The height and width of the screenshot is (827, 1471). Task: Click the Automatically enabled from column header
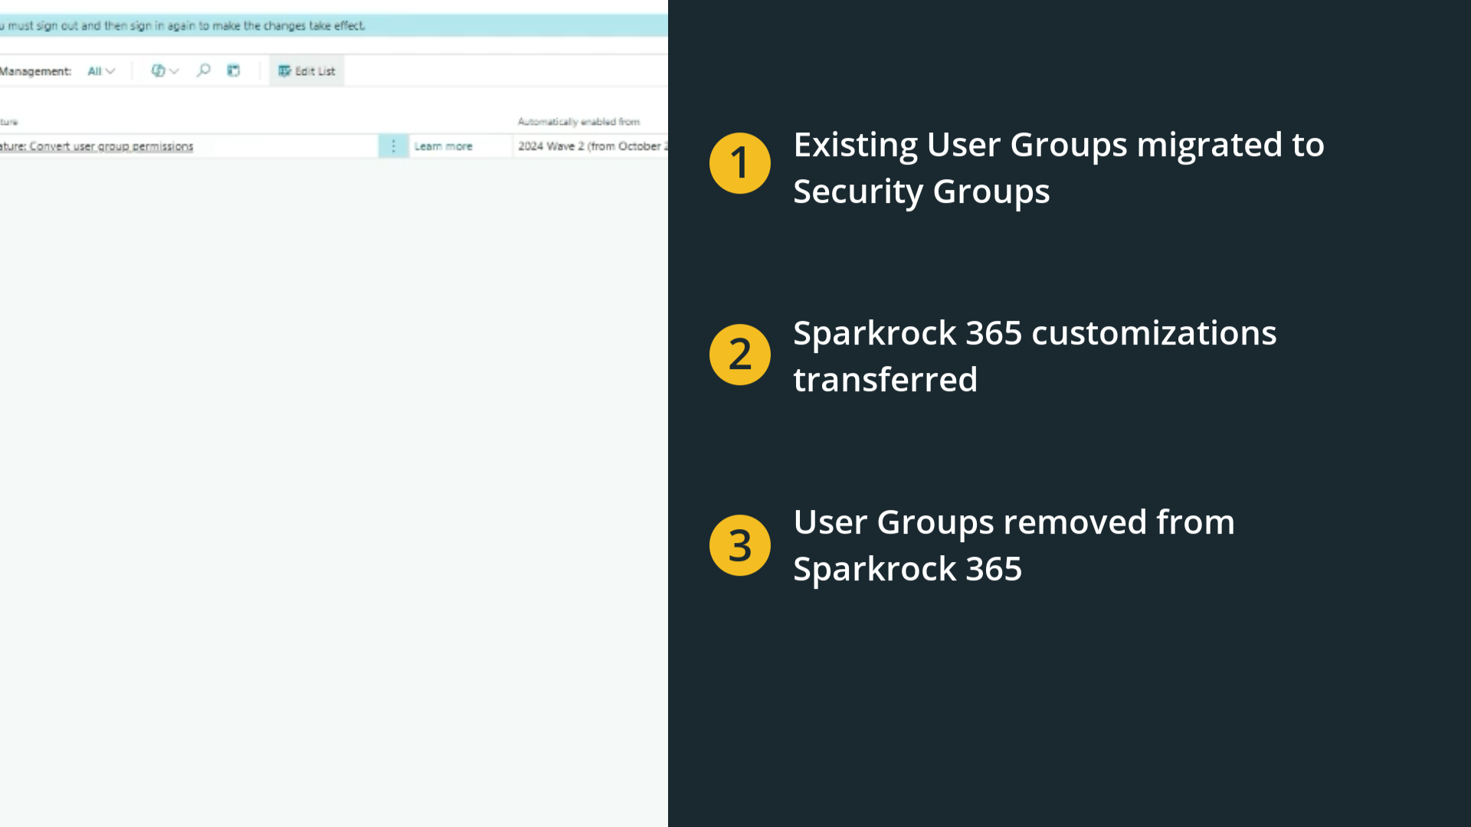click(x=578, y=122)
